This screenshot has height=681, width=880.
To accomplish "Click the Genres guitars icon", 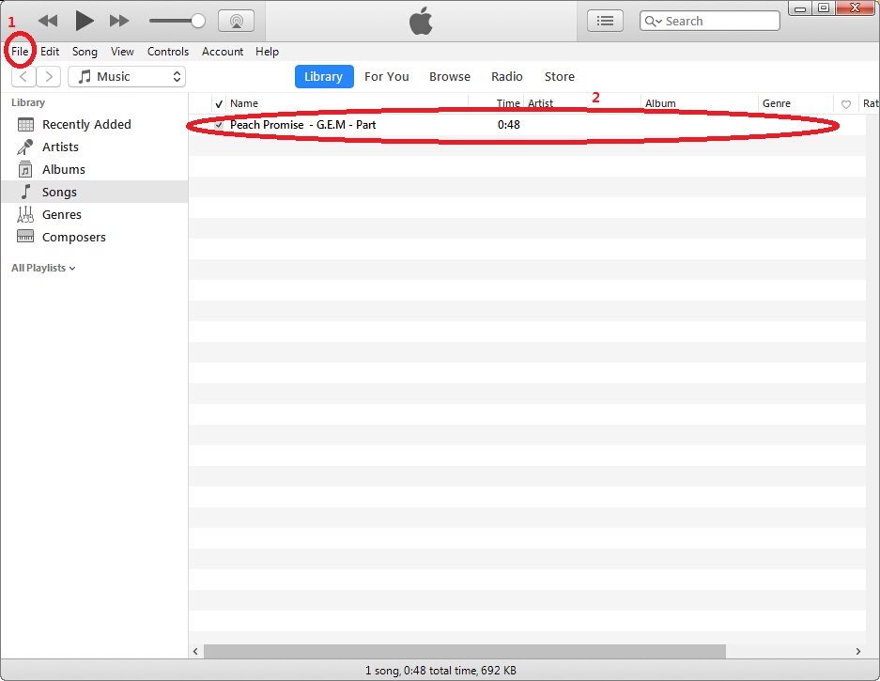I will [25, 214].
